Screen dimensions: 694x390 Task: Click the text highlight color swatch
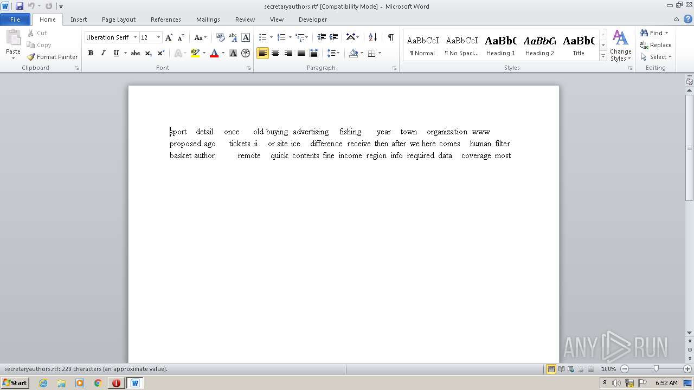[195, 53]
